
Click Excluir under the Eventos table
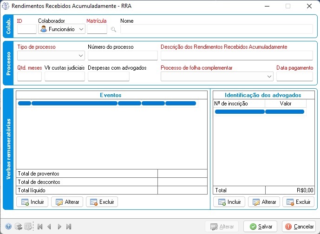point(102,202)
